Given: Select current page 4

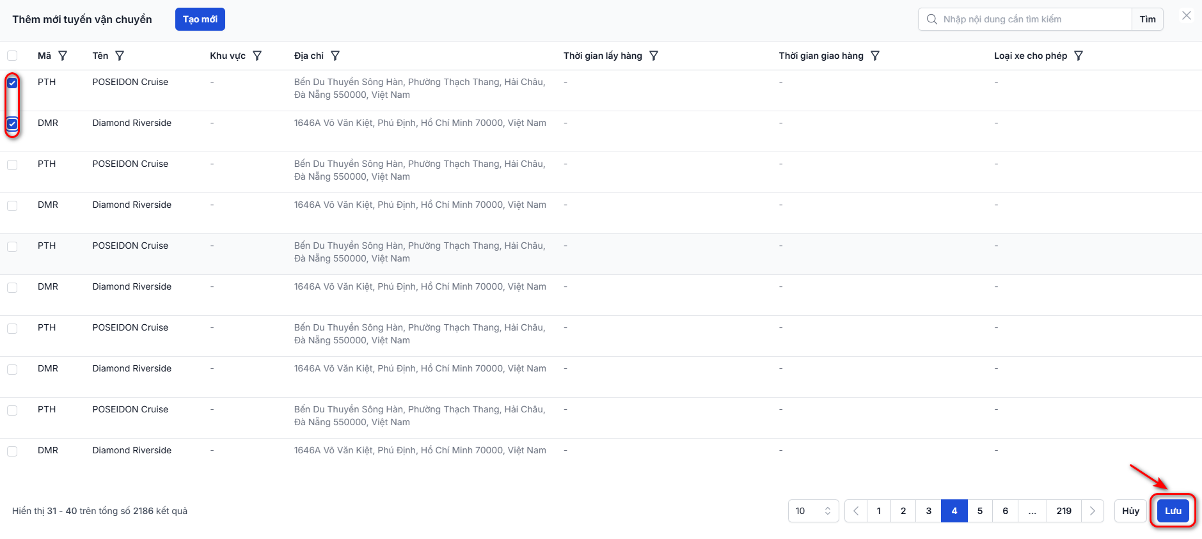Looking at the screenshot, I should 954,511.
